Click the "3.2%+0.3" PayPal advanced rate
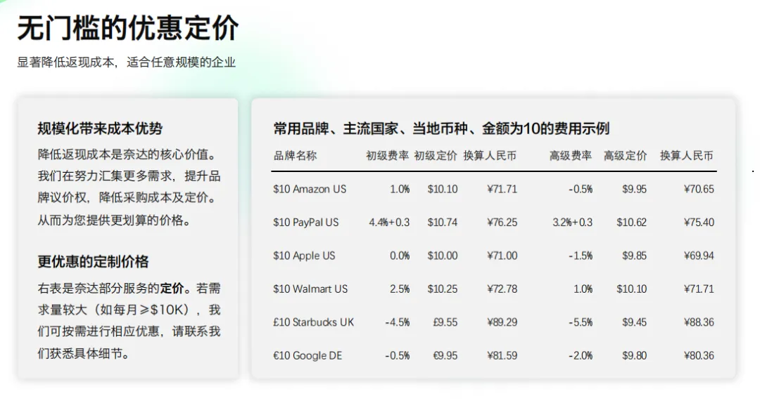This screenshot has width=760, height=403. coord(572,223)
